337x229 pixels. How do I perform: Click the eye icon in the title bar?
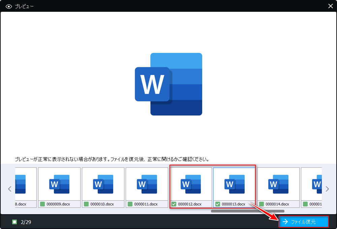click(9, 6)
